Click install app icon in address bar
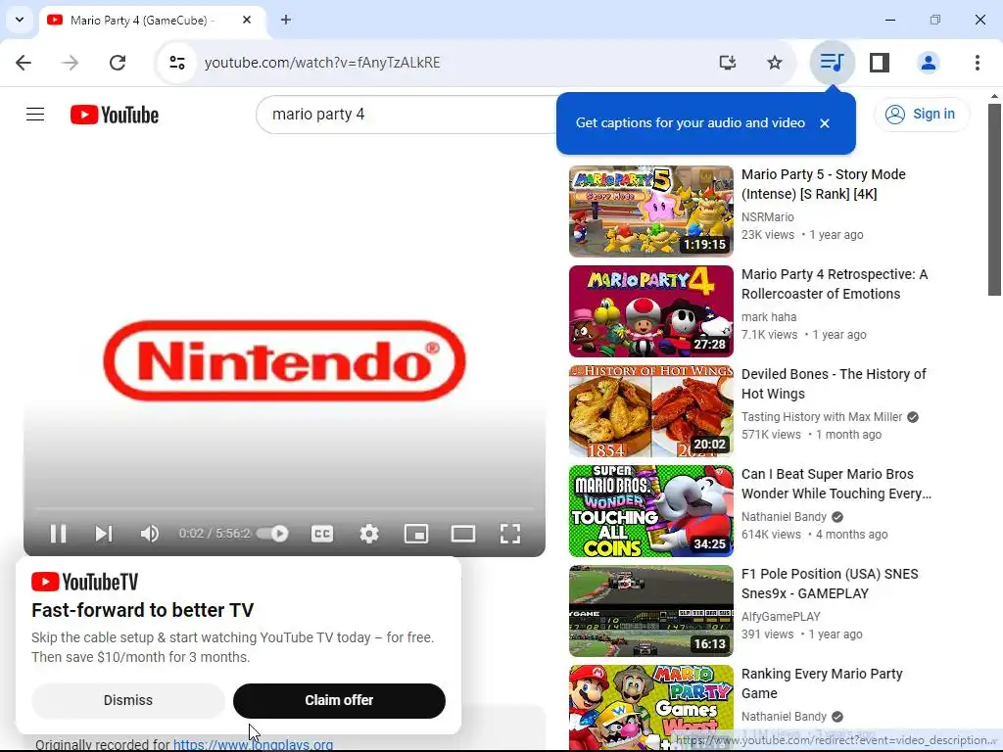This screenshot has height=752, width=1003. click(728, 62)
